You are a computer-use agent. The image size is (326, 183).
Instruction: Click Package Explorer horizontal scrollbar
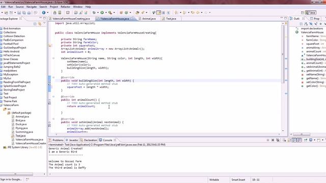16,174
